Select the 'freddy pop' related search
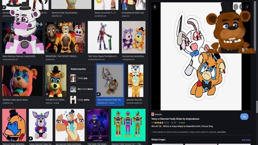The width and height of the screenshot is (258, 145). (x=81, y=78)
